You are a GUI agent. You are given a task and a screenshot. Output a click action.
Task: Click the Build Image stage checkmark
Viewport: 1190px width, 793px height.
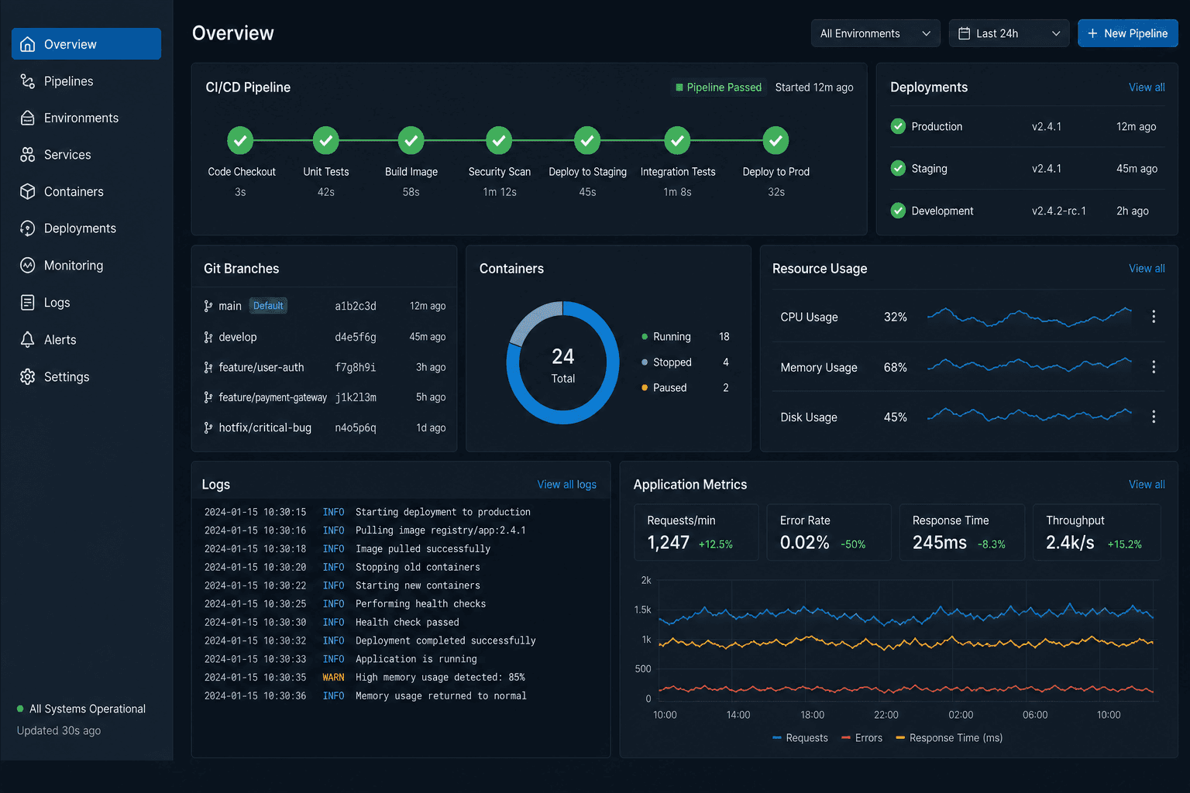pos(411,140)
